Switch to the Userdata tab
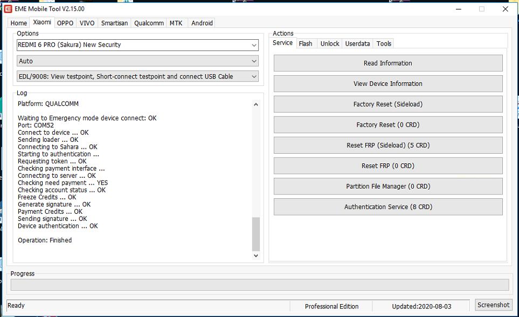The height and width of the screenshot is (317, 519). point(357,44)
